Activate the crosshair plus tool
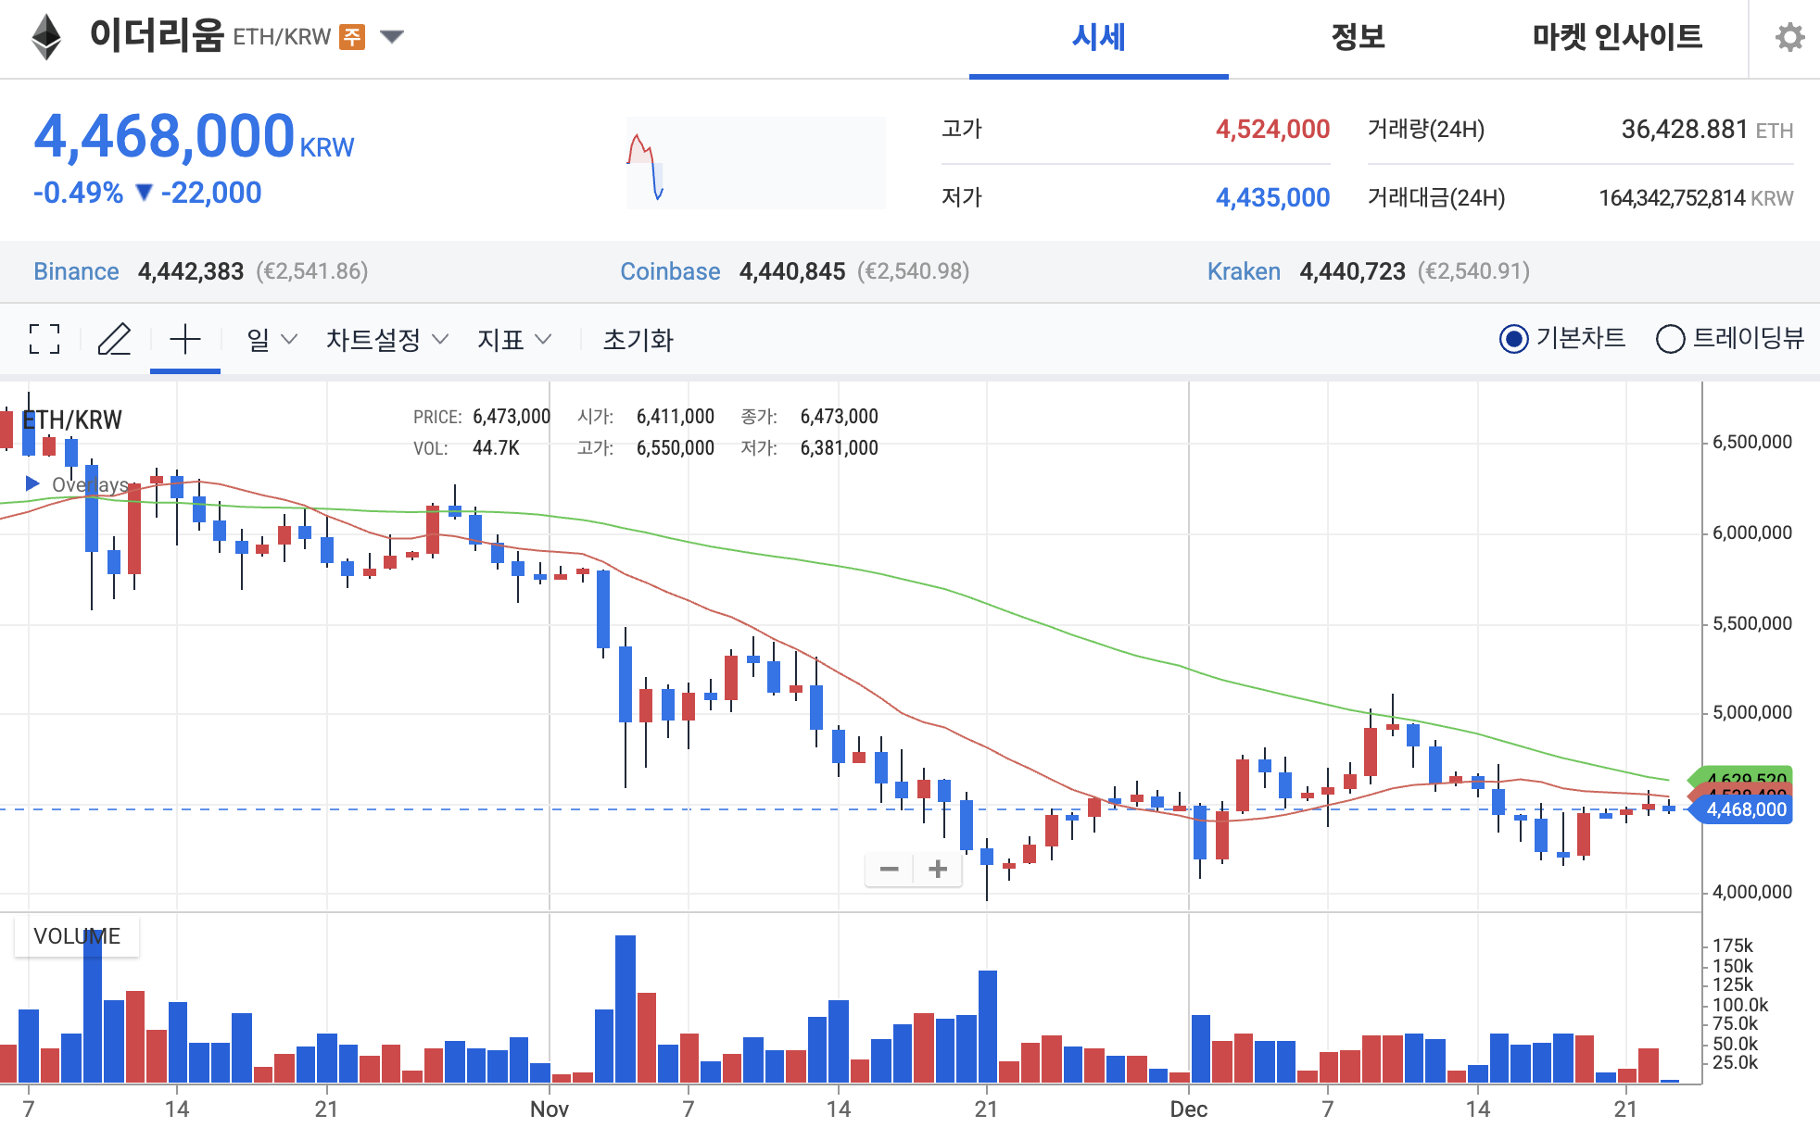1820x1128 pixels. tap(184, 340)
